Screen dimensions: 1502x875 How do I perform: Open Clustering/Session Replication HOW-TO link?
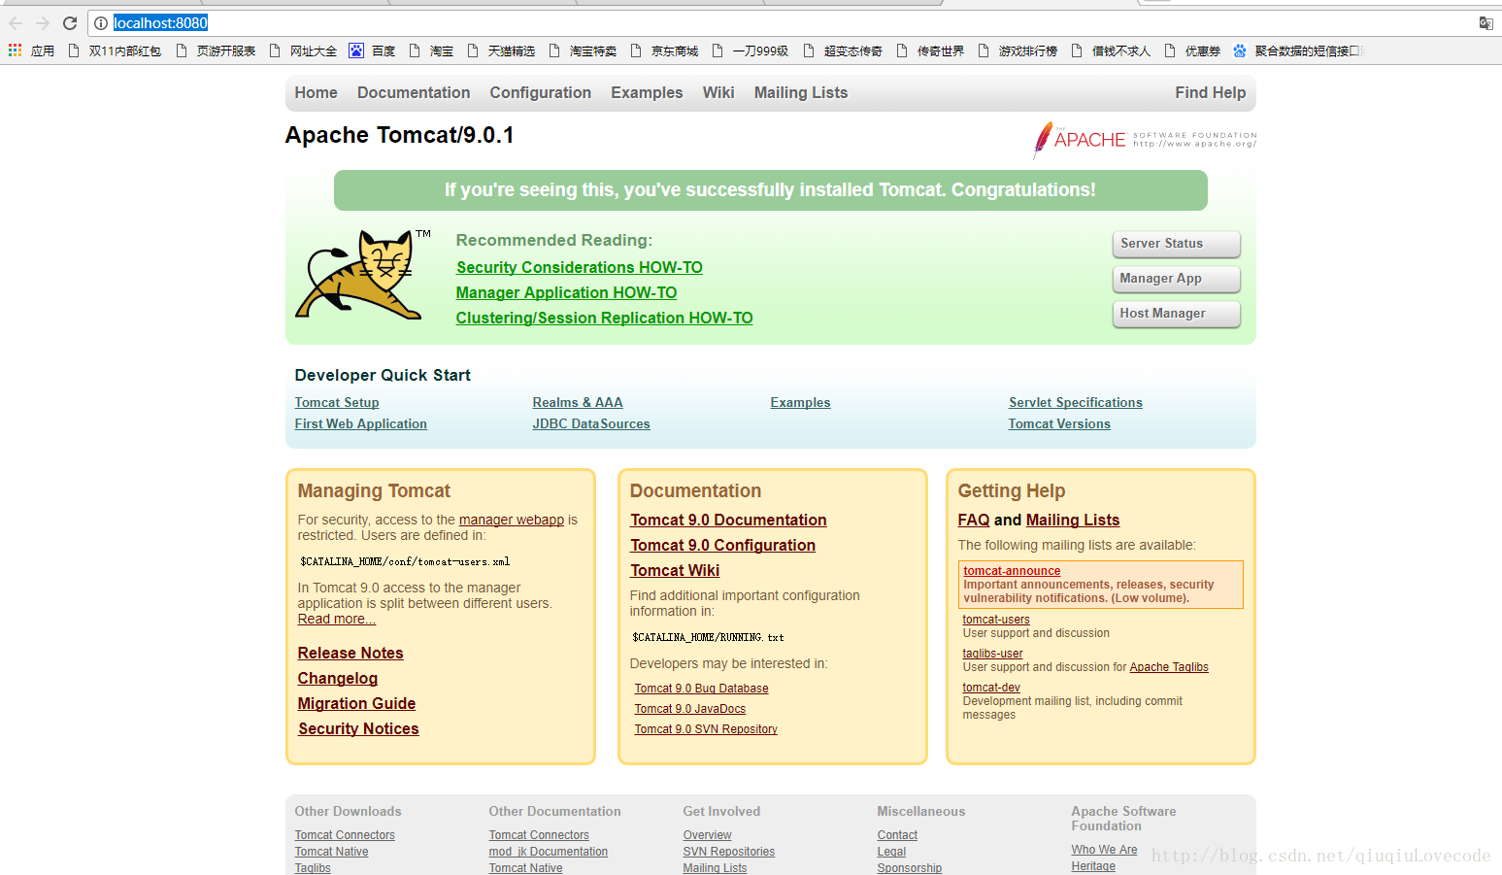coord(605,319)
